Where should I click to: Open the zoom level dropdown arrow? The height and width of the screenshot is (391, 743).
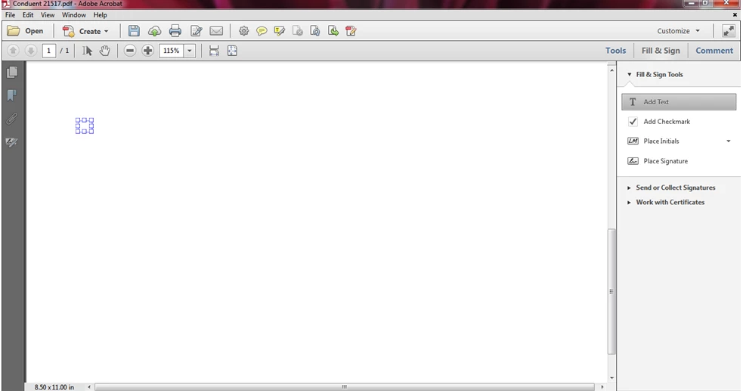(190, 51)
